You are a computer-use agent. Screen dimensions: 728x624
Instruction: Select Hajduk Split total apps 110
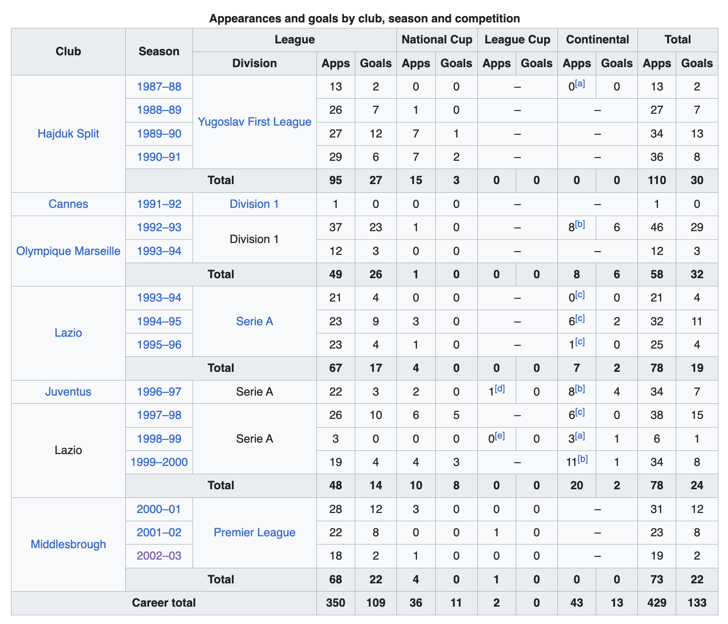(657, 180)
